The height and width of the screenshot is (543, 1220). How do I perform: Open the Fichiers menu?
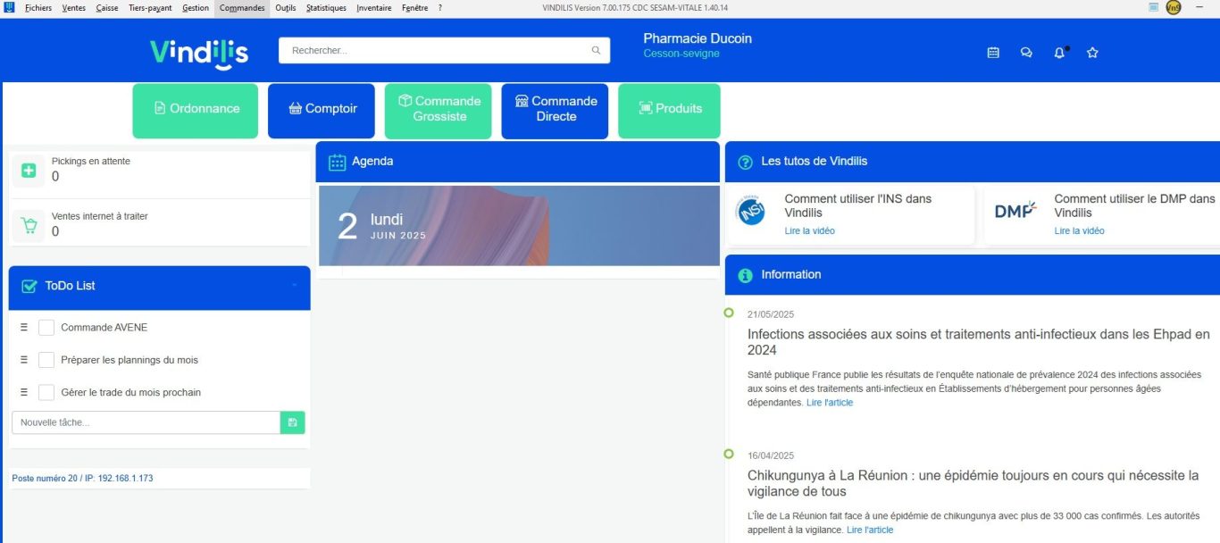(38, 7)
